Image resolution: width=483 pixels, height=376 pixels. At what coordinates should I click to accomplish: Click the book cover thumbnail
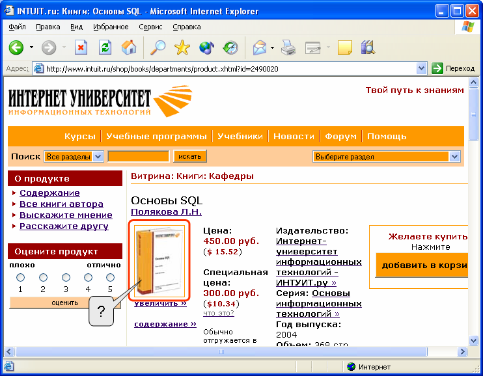point(159,261)
